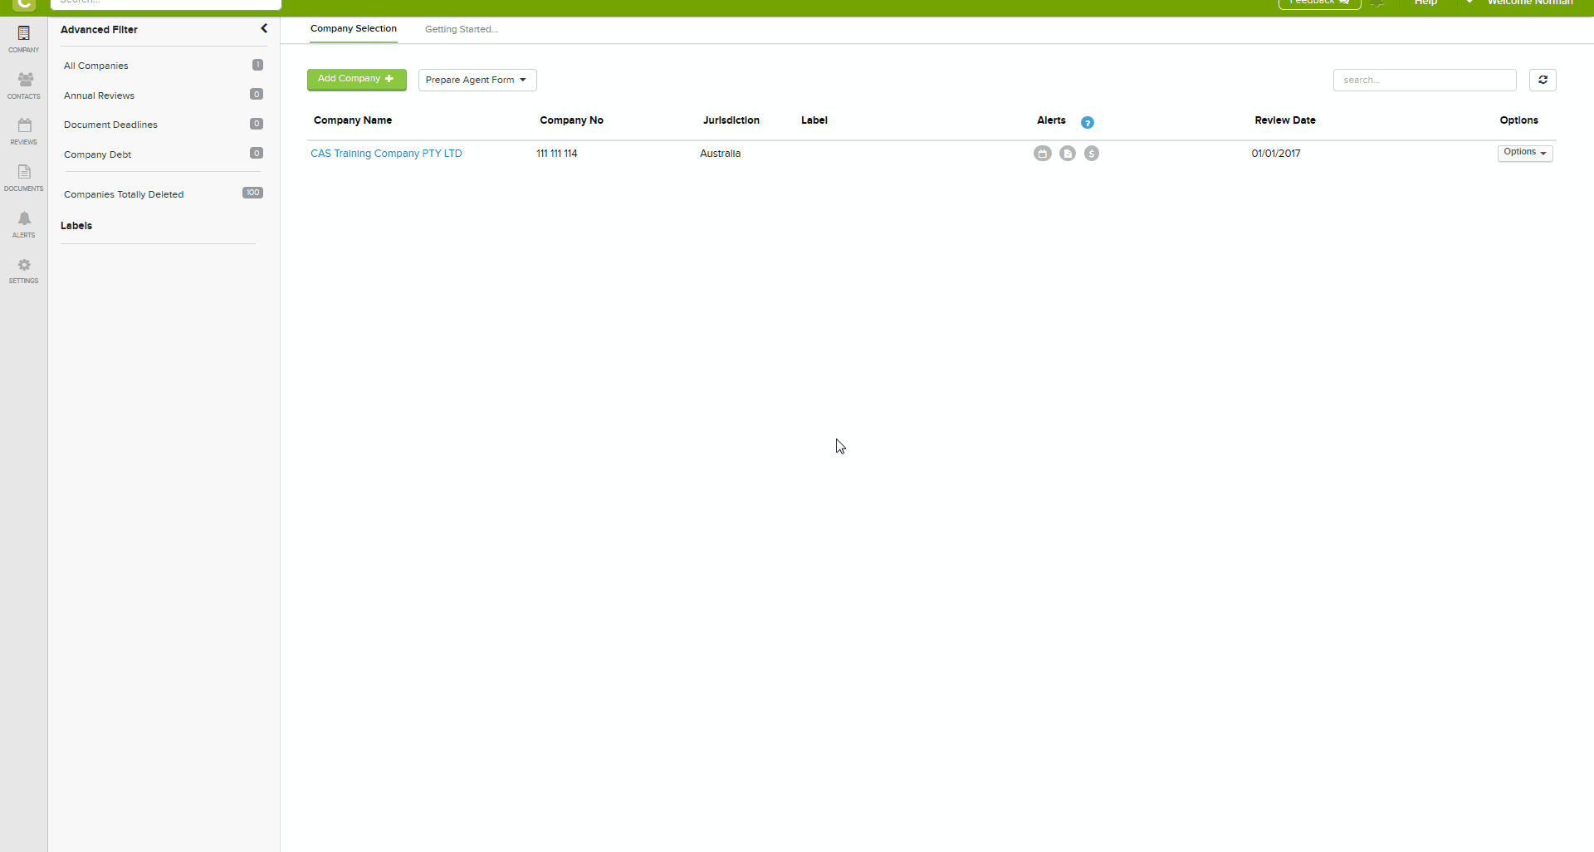Click the Add Company button
The height and width of the screenshot is (852, 1594).
[356, 79]
